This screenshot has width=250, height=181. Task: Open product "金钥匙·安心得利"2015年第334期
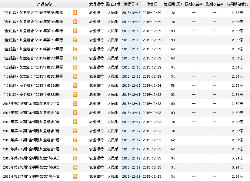[32, 85]
